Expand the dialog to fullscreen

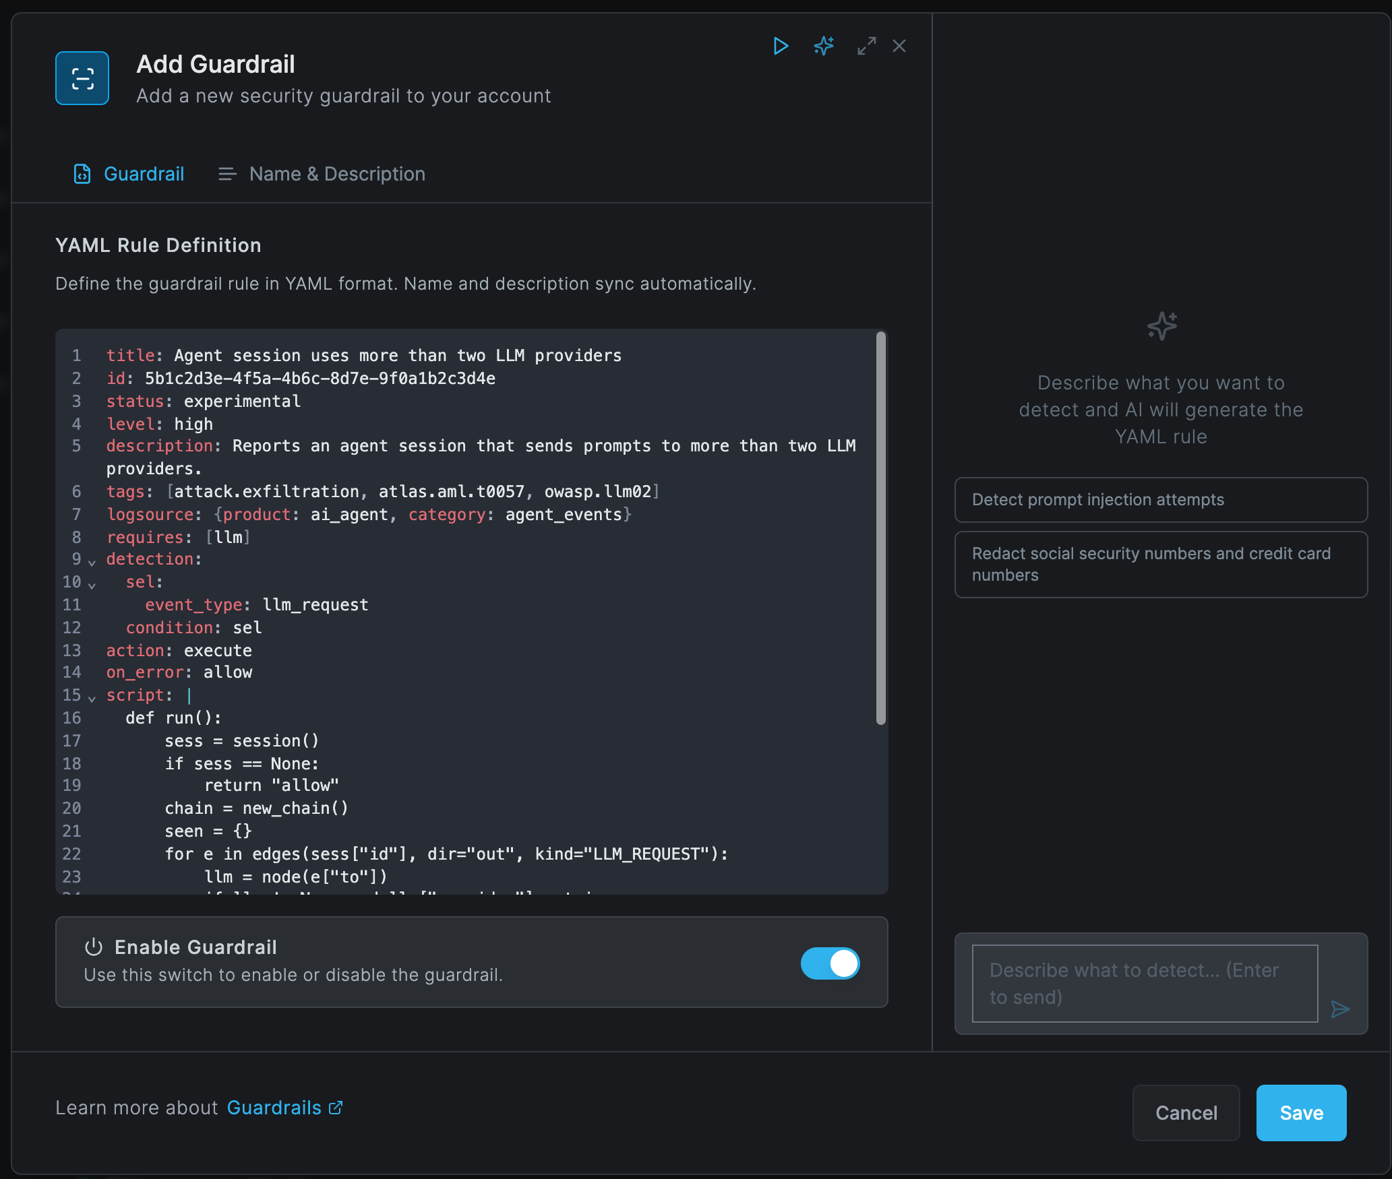pyautogui.click(x=866, y=46)
